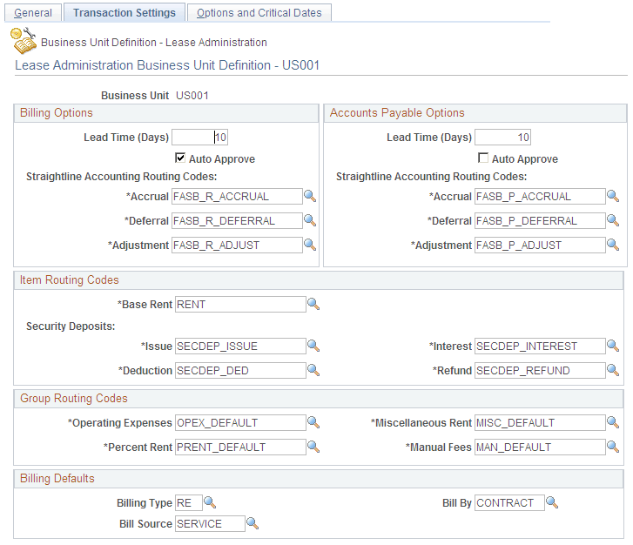Viewport: 633px width, 545px height.
Task: Click the SECDEP_DED deduction field
Action: [240, 371]
